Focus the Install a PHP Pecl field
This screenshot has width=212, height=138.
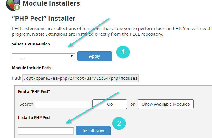point(46,131)
